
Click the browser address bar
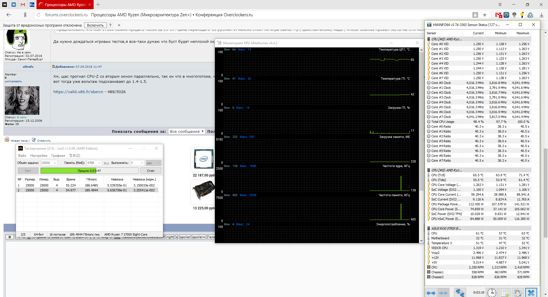click(x=257, y=15)
